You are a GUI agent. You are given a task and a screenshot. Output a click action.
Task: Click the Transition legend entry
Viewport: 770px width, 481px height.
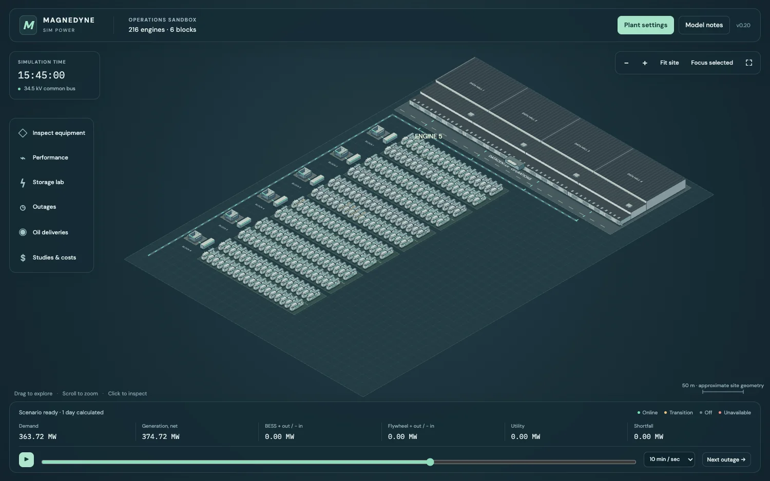[x=679, y=413]
